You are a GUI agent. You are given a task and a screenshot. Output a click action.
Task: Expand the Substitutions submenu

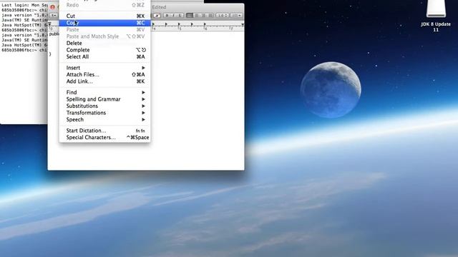tap(104, 106)
